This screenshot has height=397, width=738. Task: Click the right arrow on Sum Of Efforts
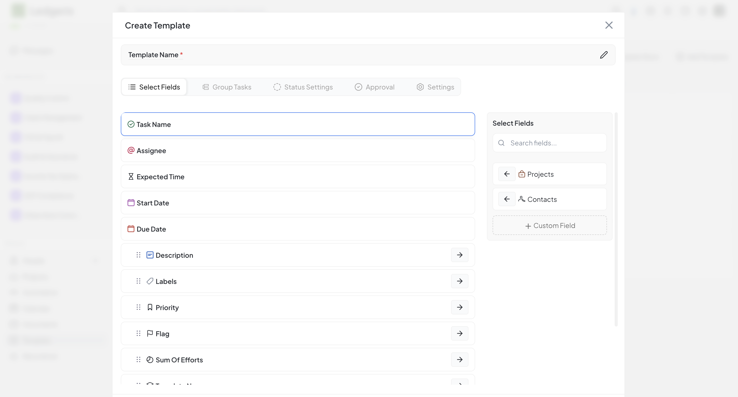(x=460, y=360)
